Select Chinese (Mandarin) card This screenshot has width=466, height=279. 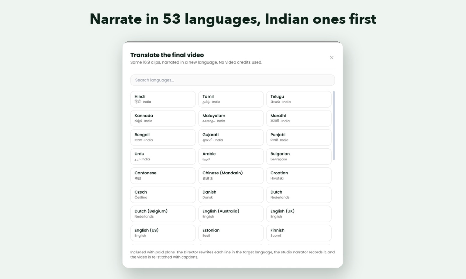tap(231, 176)
